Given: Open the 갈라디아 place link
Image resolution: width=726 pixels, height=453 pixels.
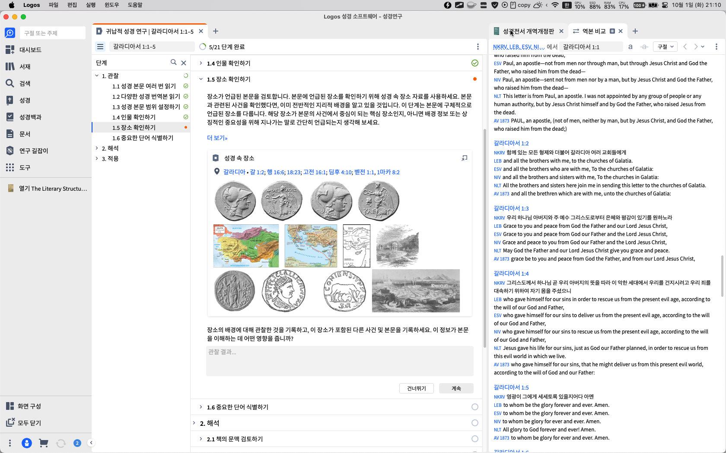Looking at the screenshot, I should pos(234,172).
